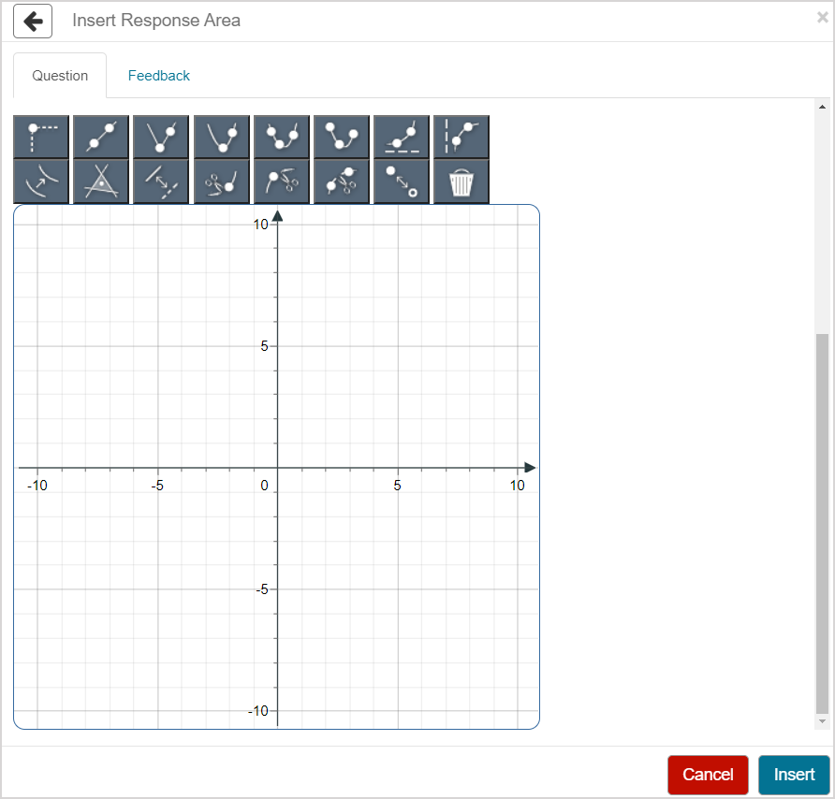This screenshot has height=799, width=835.
Task: Click the origin on the coordinate grid
Action: [277, 468]
